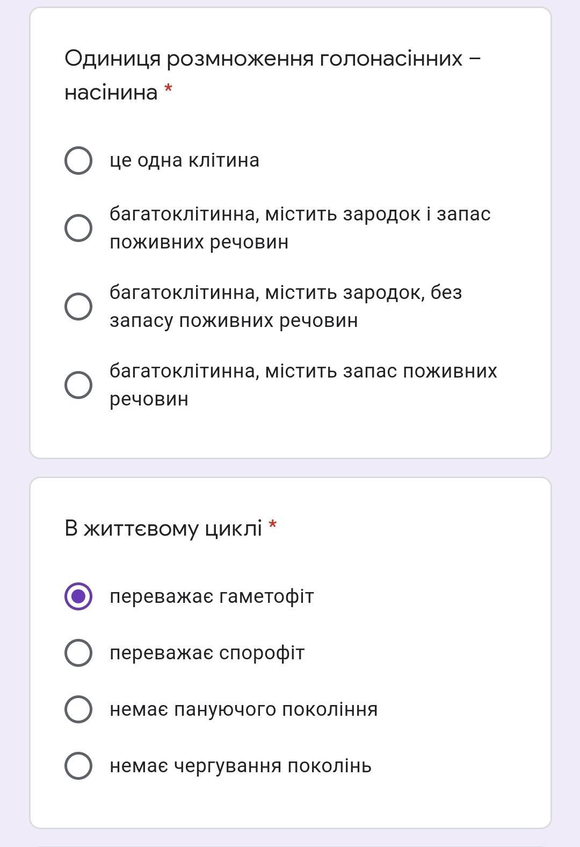This screenshot has height=847, width=580.
Task: Click label text "багатоклітинна, містить зародок, без"
Action: coord(286,293)
